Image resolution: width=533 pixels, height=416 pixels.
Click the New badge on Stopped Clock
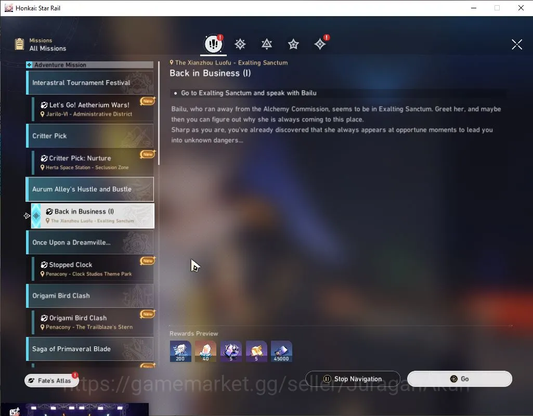click(148, 261)
